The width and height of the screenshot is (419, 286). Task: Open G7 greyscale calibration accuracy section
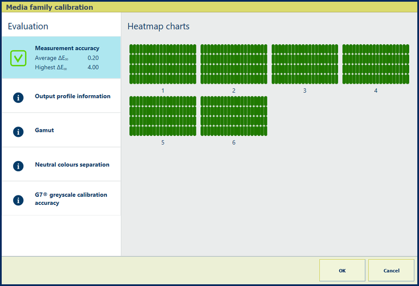click(x=71, y=199)
